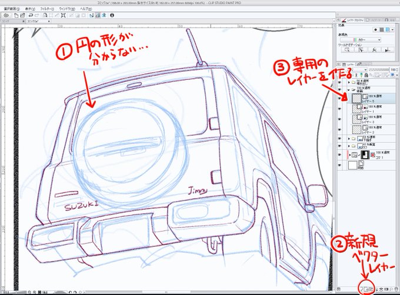The height and width of the screenshot is (295, 400).
Task: Delete the layer with the trash icon
Action: coord(396,289)
